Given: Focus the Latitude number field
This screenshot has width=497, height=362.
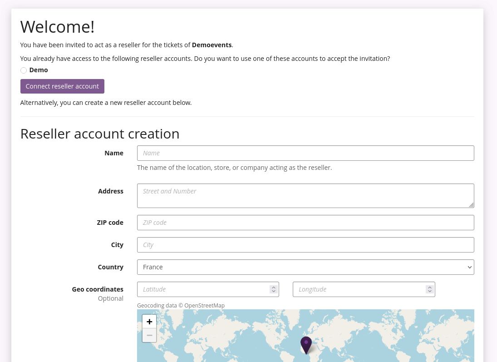Looking at the screenshot, I should pyautogui.click(x=203, y=289).
